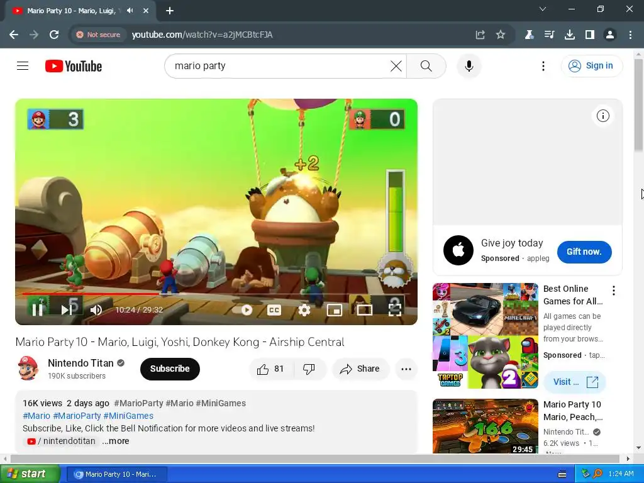
Task: Open more actions ellipsis under video
Action: pyautogui.click(x=406, y=369)
